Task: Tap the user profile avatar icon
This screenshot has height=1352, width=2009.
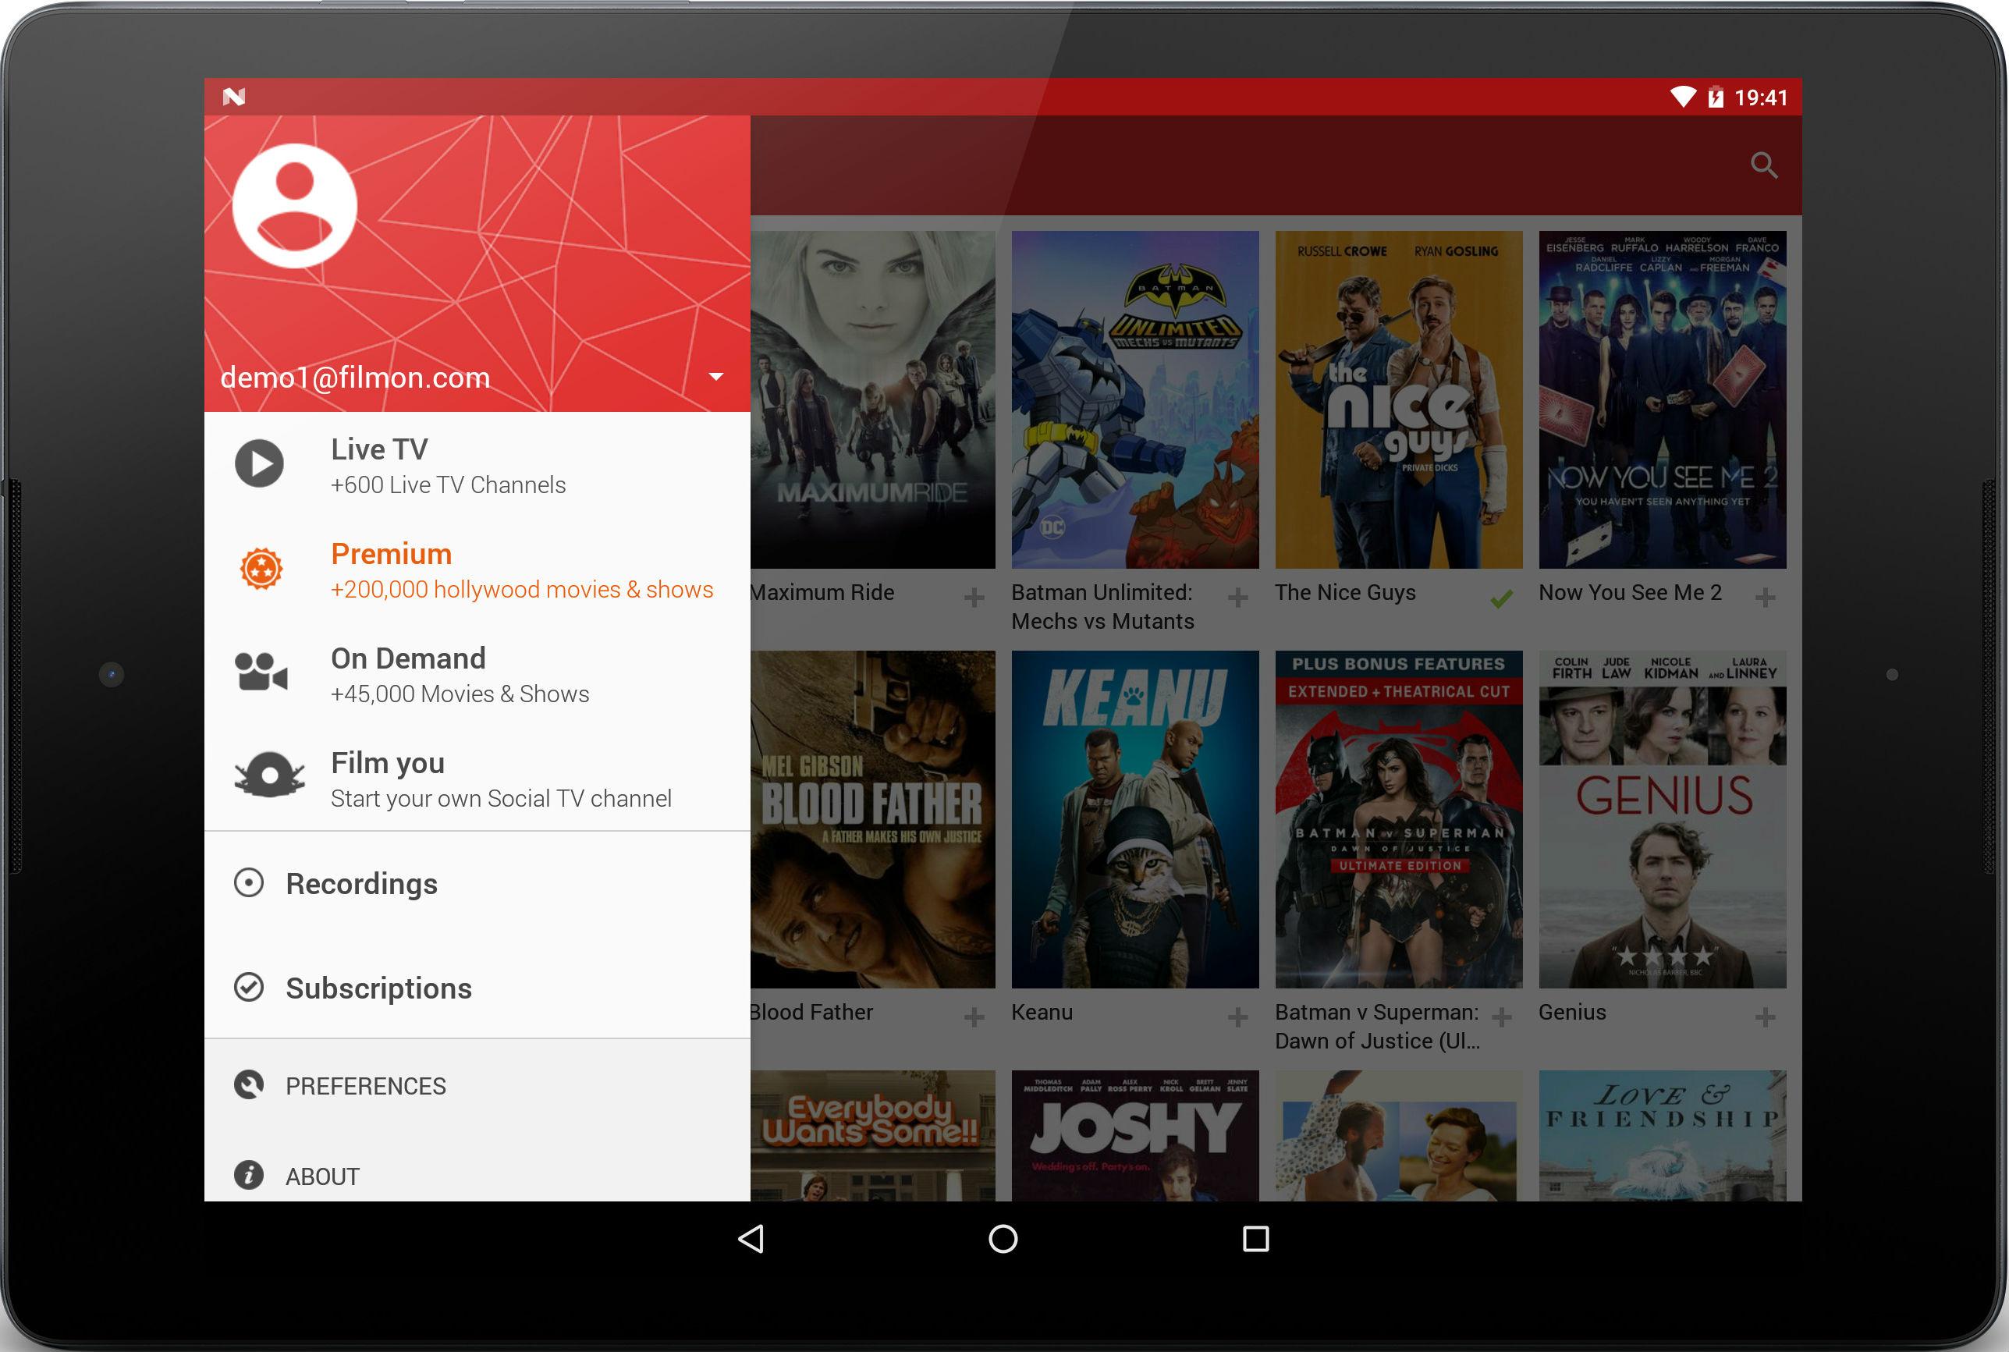Action: pos(295,206)
